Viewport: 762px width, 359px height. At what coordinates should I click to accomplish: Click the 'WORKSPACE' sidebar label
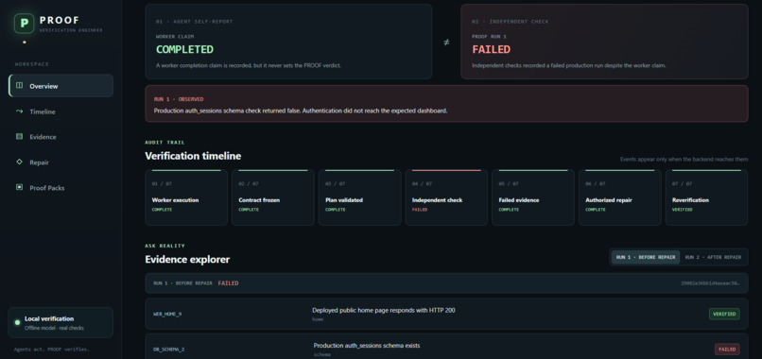pos(31,64)
